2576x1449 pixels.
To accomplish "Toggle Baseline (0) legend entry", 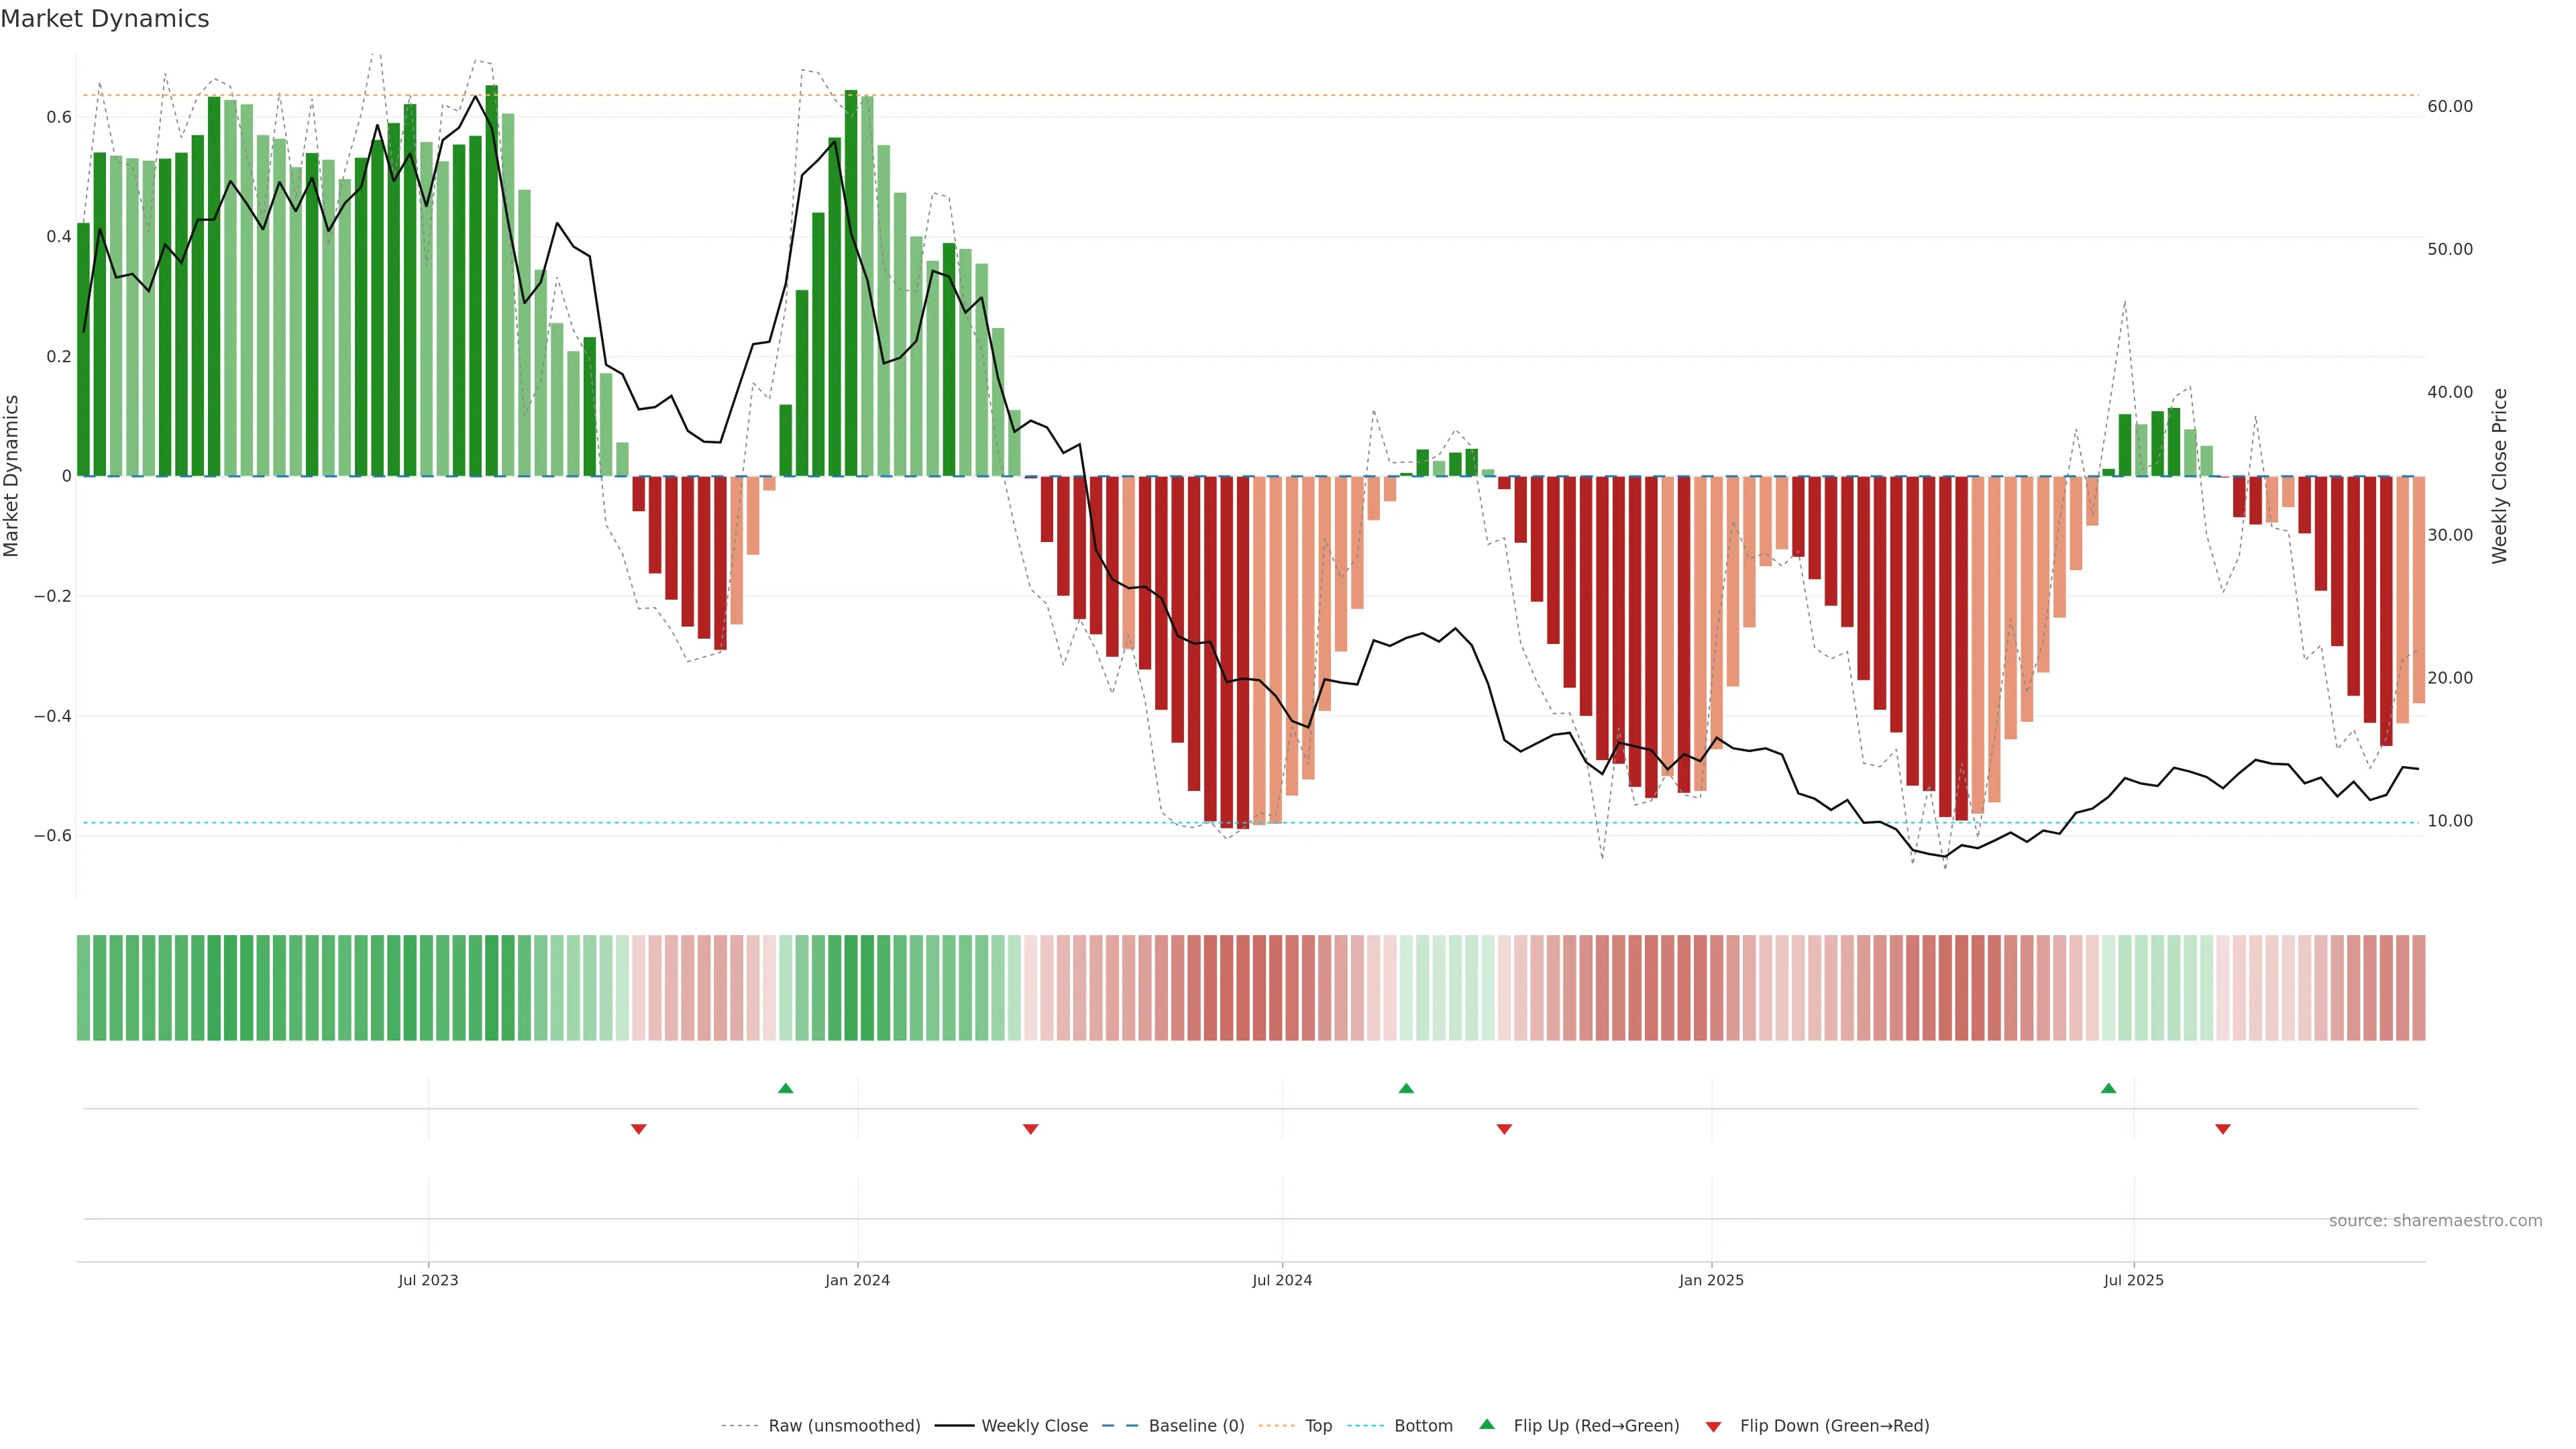I will (1196, 1426).
